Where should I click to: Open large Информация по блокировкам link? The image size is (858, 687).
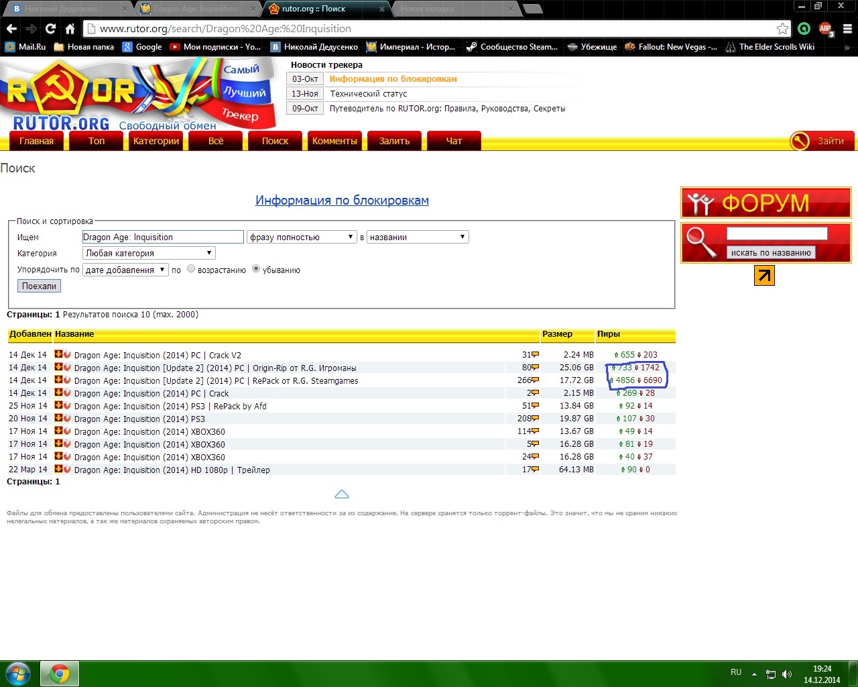(x=342, y=201)
